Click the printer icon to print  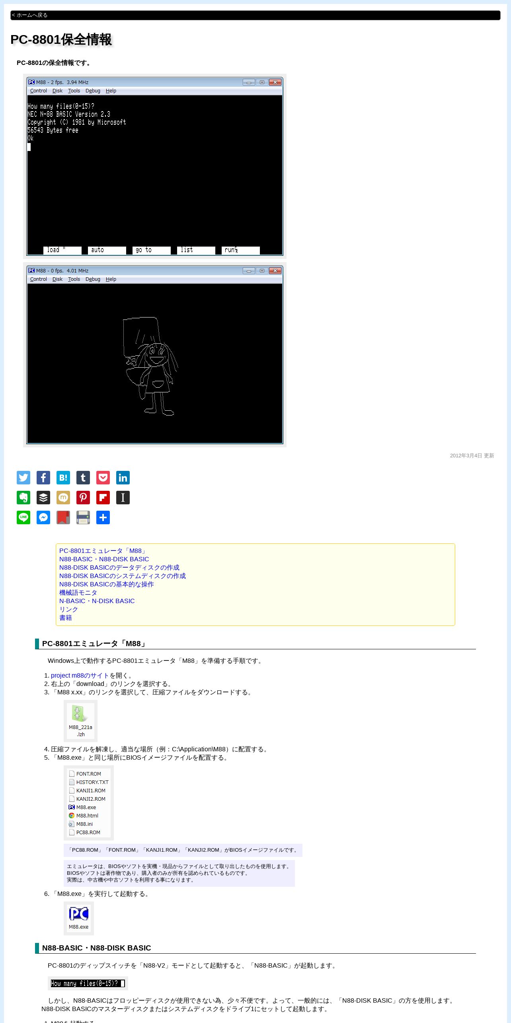click(x=83, y=517)
